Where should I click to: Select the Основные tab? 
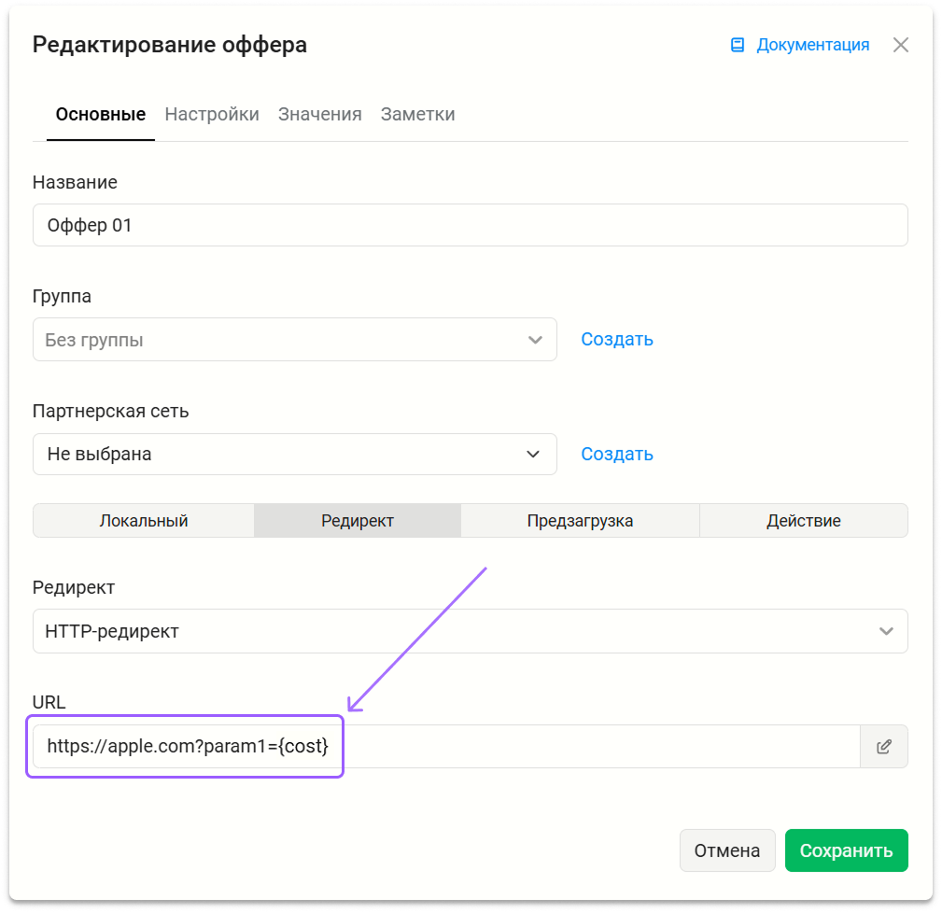[100, 114]
